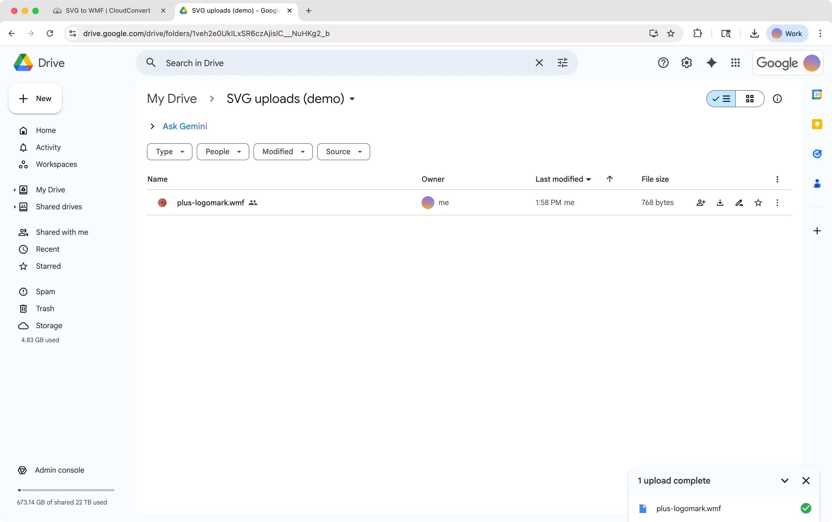Open the Type filter dropdown
Screen dimensions: 832x522
[x=169, y=151]
